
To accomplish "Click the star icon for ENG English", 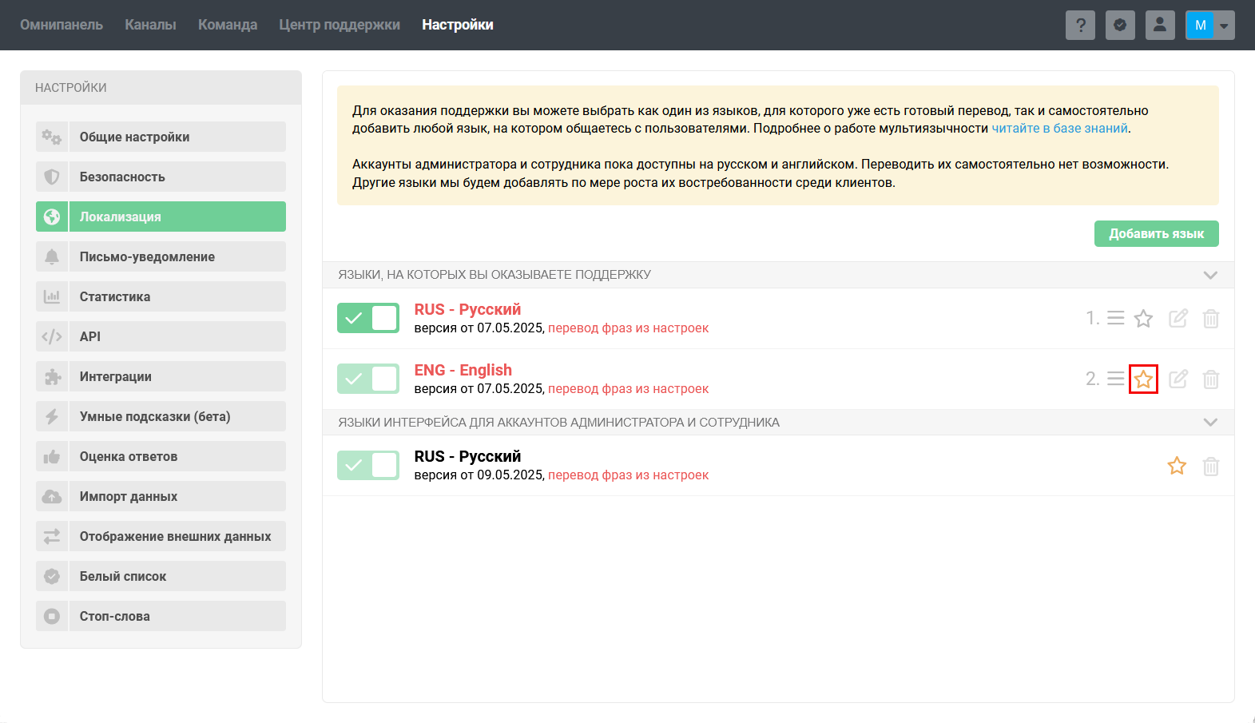I will (x=1143, y=379).
